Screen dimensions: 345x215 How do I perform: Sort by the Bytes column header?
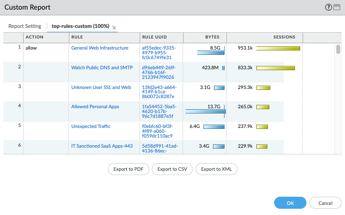point(212,37)
